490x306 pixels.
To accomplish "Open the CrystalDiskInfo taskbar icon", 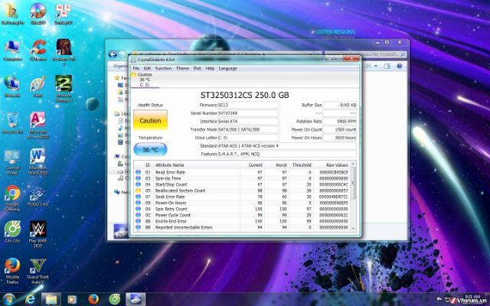I will pyautogui.click(x=136, y=299).
